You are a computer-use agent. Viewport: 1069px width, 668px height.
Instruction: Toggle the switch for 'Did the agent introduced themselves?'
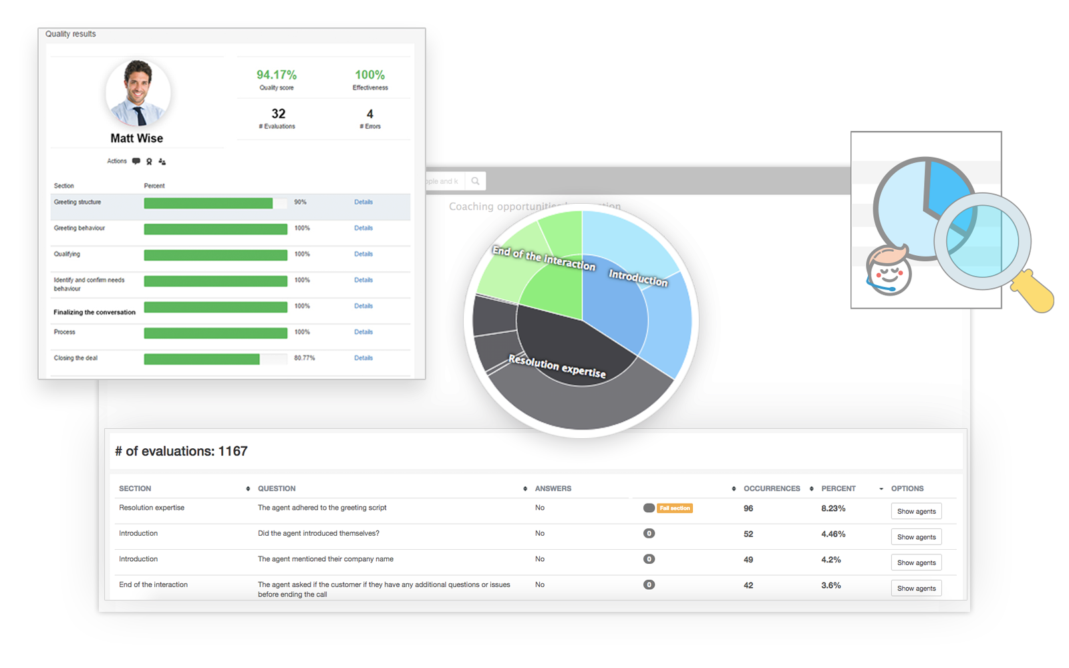pos(649,533)
